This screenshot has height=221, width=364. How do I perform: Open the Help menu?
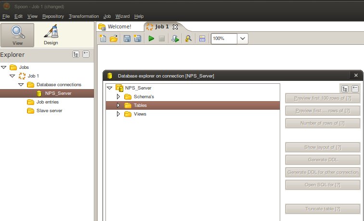coord(139,16)
